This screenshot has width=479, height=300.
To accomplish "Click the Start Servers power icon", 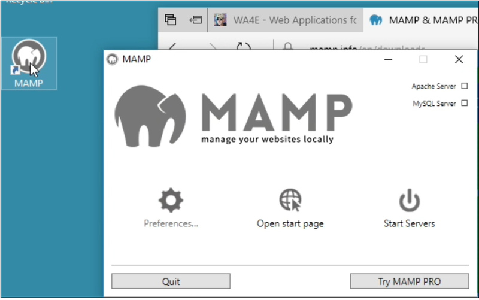I will pyautogui.click(x=410, y=200).
